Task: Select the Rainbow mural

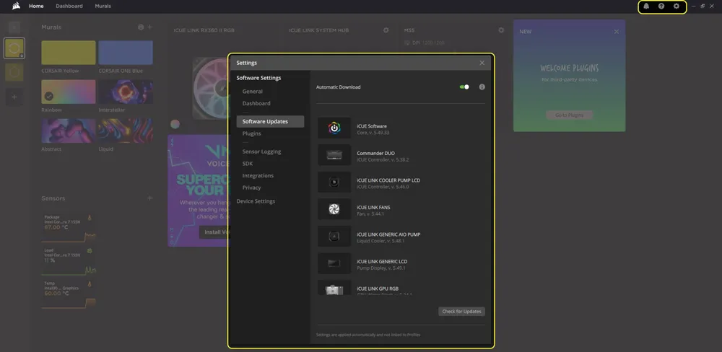Action: pos(69,92)
